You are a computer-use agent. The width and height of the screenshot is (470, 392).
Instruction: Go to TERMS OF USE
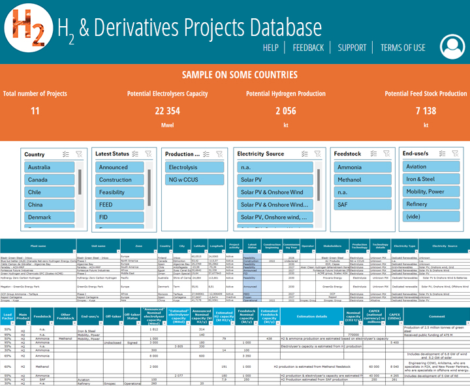click(x=403, y=48)
